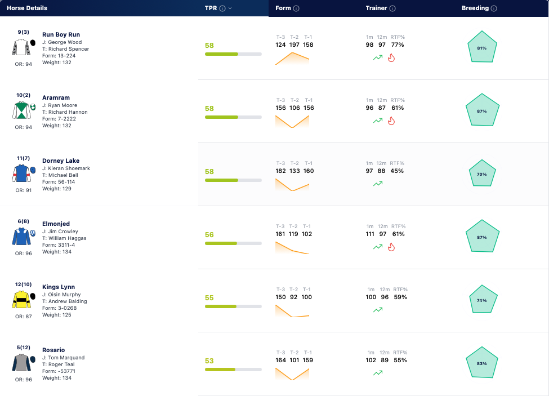Open the Form column info icon
The height and width of the screenshot is (396, 549).
point(296,8)
